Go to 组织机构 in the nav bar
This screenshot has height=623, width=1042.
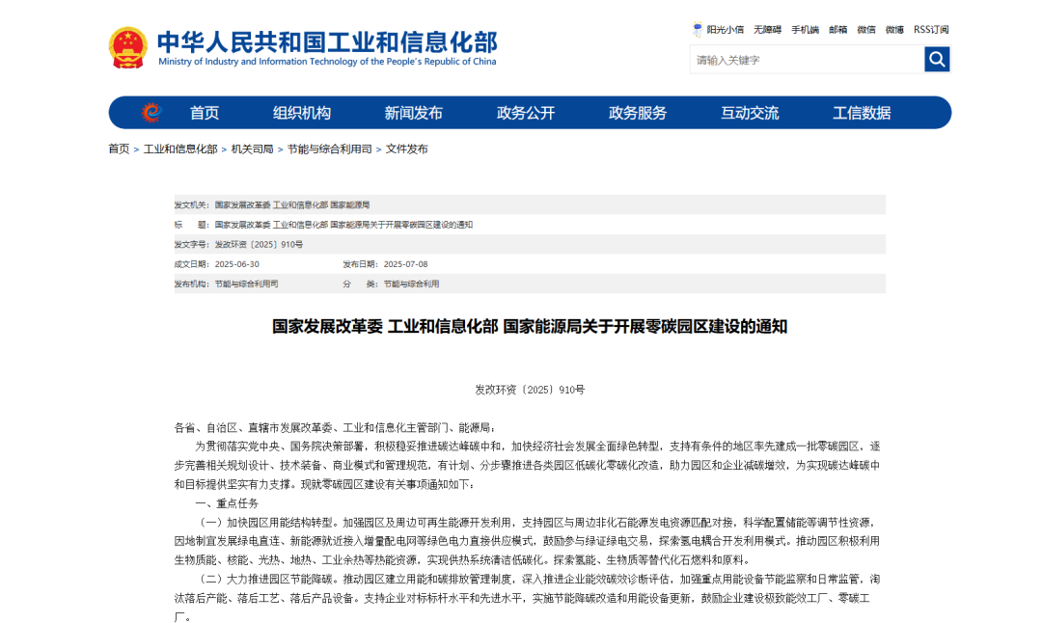coord(301,113)
